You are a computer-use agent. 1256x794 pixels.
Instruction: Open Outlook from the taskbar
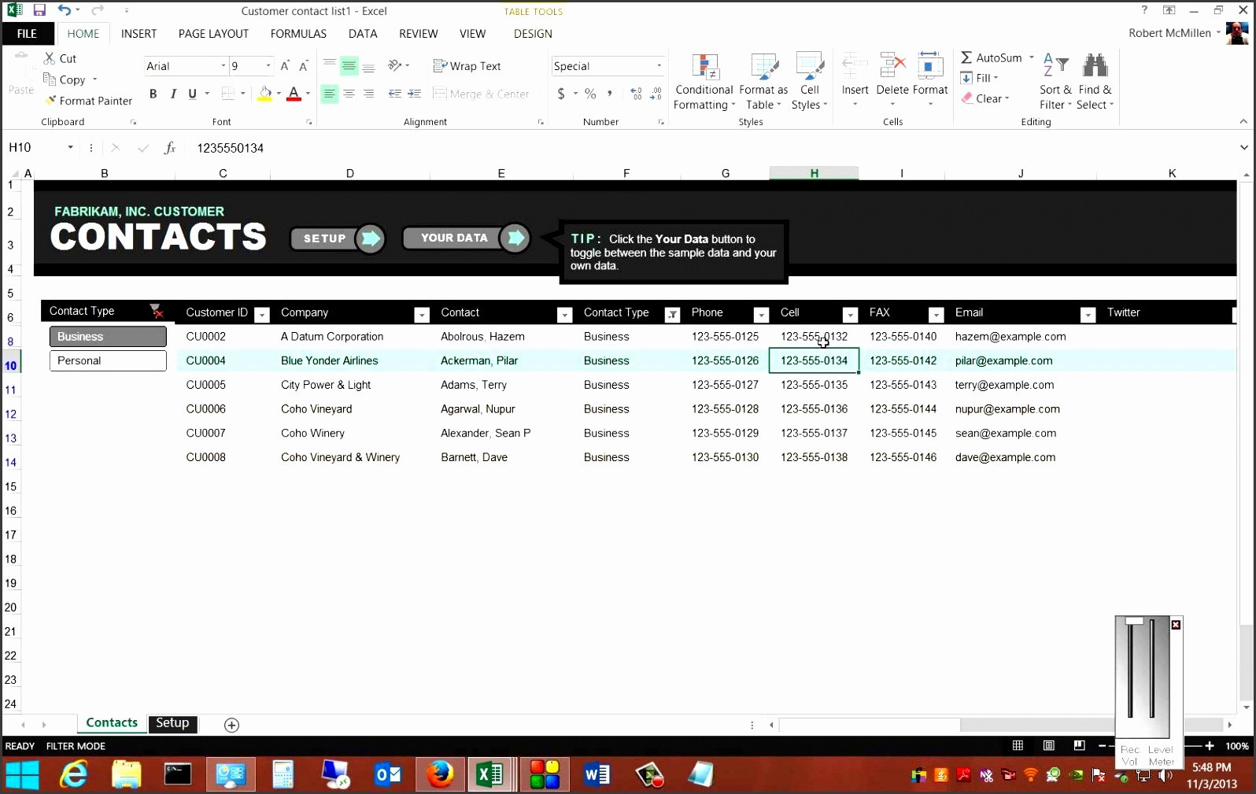click(x=387, y=775)
